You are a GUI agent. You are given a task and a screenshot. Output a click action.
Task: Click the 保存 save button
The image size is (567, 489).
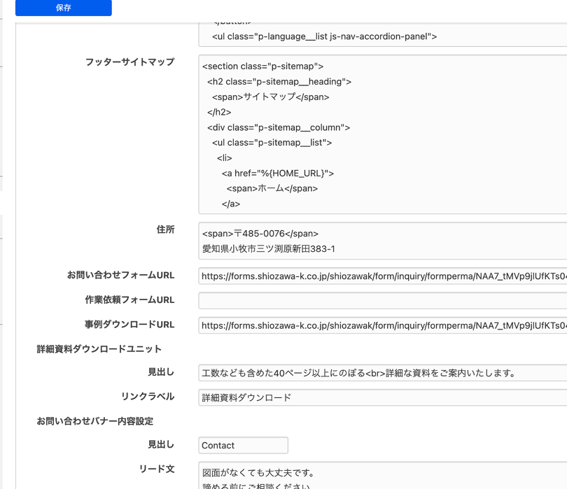click(63, 8)
